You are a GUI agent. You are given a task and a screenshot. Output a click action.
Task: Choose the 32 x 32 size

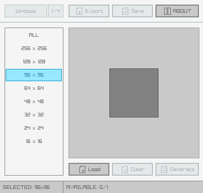coord(34,115)
